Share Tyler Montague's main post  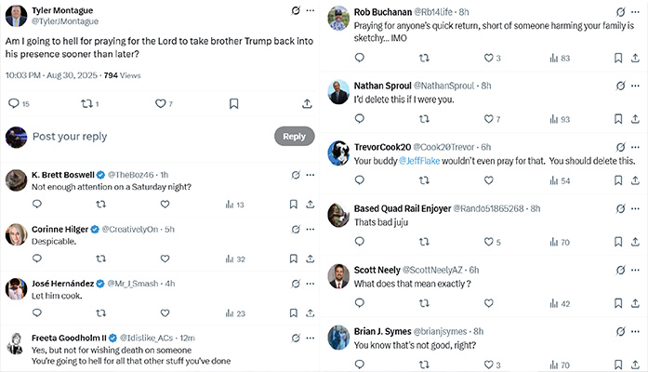point(307,104)
